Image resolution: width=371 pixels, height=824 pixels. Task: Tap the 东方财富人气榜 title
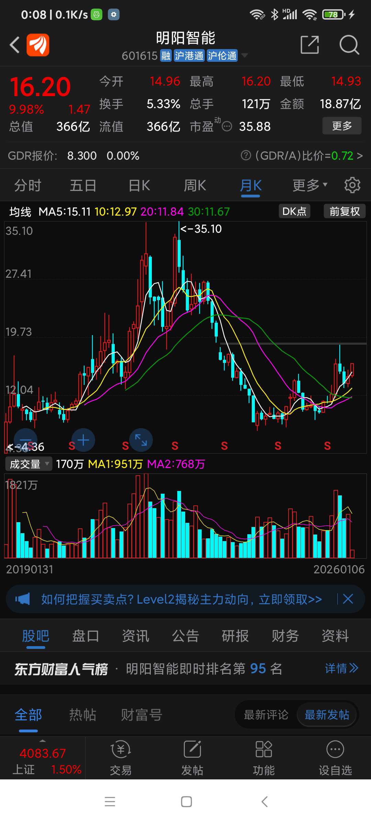pos(61,669)
